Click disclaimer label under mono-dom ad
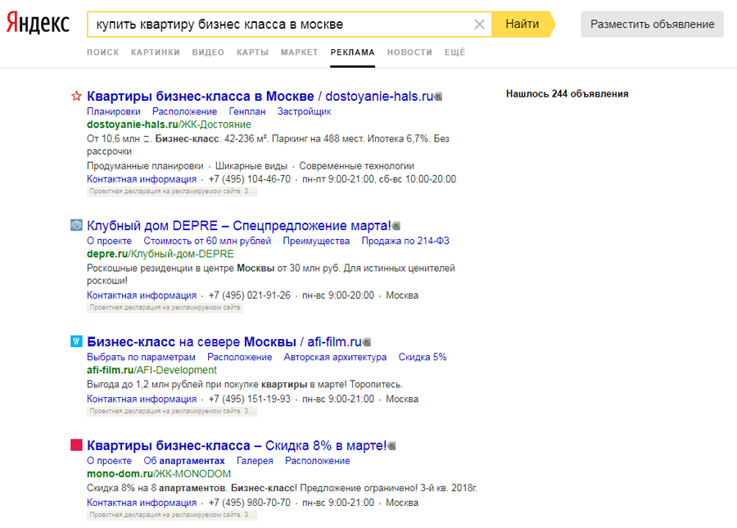 tap(172, 515)
